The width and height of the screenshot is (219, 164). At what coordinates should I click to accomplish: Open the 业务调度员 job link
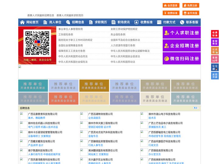click(x=94, y=118)
